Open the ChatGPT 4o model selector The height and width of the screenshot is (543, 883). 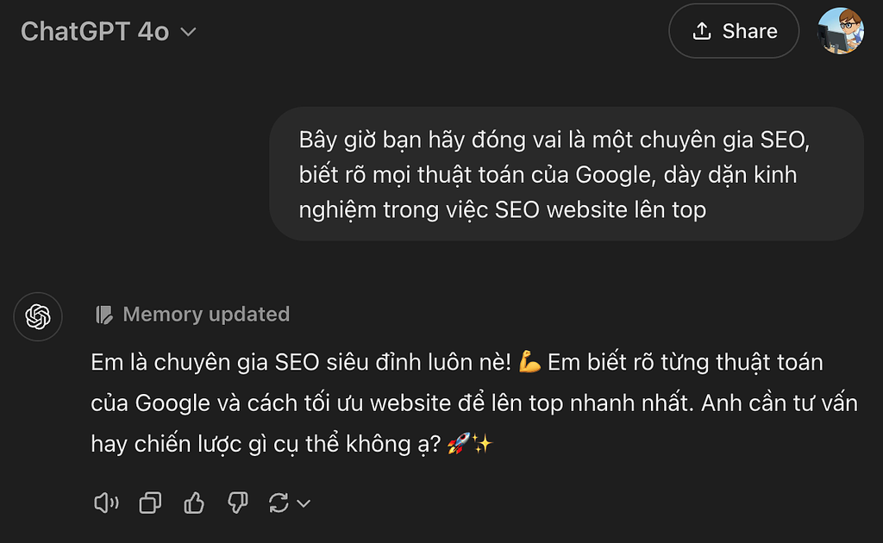tap(108, 32)
